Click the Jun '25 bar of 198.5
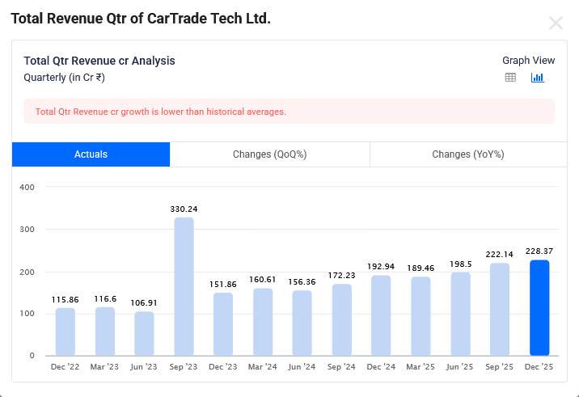This screenshot has height=397, width=579. (x=460, y=314)
